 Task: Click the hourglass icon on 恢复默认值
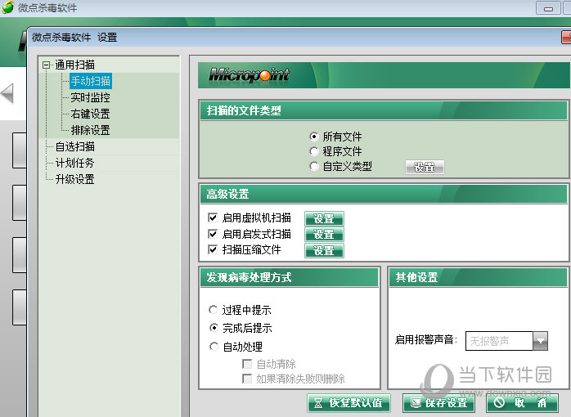(318, 403)
